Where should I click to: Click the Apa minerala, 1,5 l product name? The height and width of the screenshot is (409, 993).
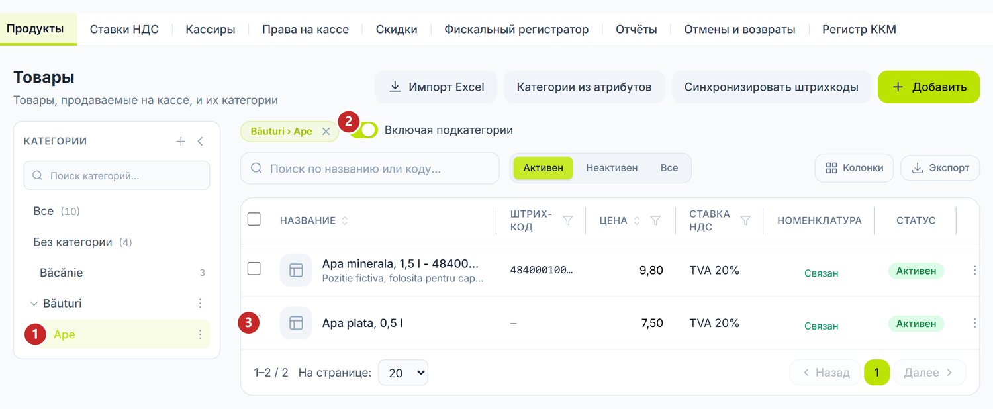click(400, 263)
